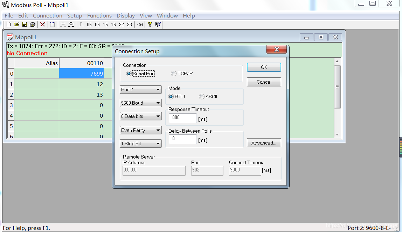Click the Modbus Poll application title icon
Image resolution: width=402 pixels, height=232 pixels.
pos(5,4)
